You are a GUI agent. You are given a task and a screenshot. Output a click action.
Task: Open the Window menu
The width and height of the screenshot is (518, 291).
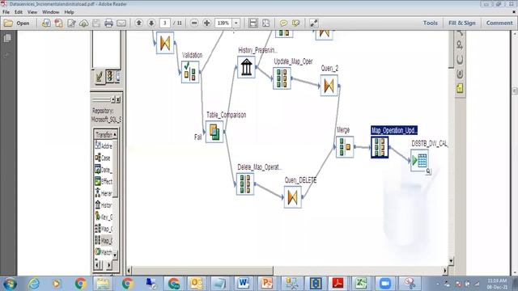(x=50, y=12)
